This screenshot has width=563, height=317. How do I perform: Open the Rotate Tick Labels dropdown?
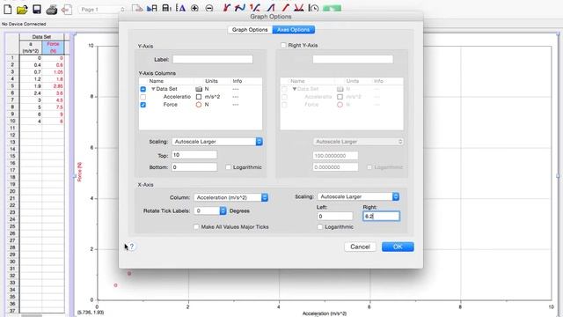click(210, 210)
